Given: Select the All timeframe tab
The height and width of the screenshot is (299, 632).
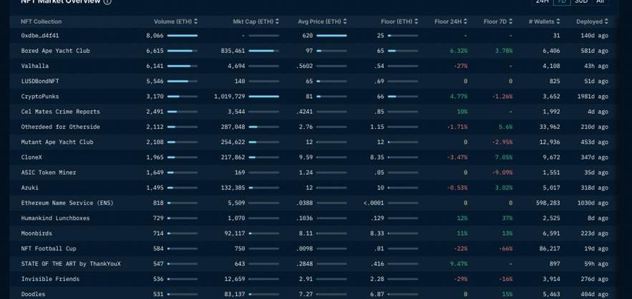Looking at the screenshot, I should click(601, 2).
